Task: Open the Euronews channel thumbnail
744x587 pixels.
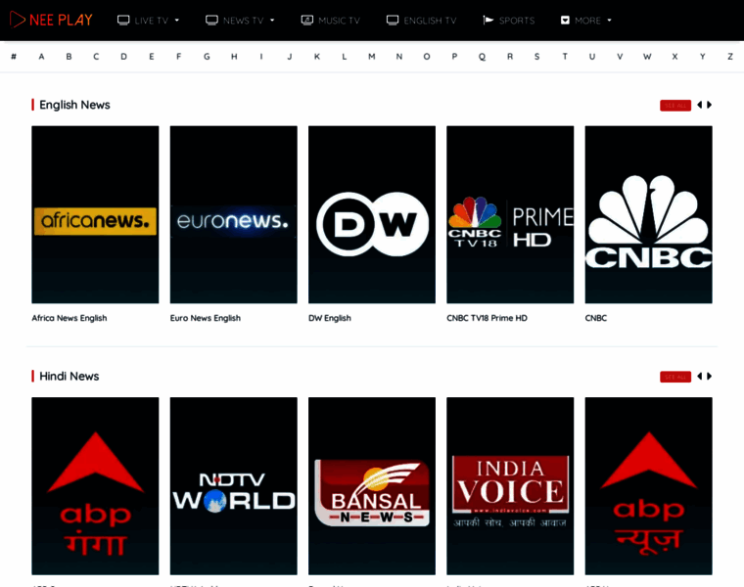Action: click(x=233, y=214)
